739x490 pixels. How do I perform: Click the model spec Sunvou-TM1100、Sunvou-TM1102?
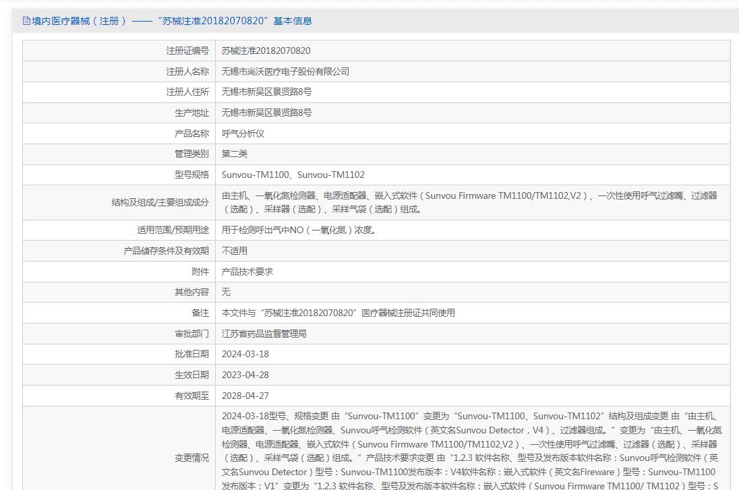point(293,175)
